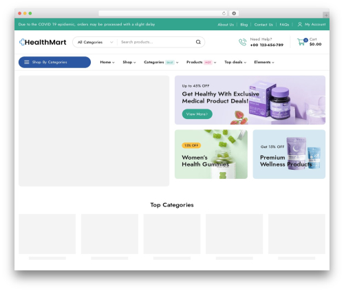Image resolution: width=344 pixels, height=291 pixels.
Task: Open the Contact Us link
Action: point(264,25)
